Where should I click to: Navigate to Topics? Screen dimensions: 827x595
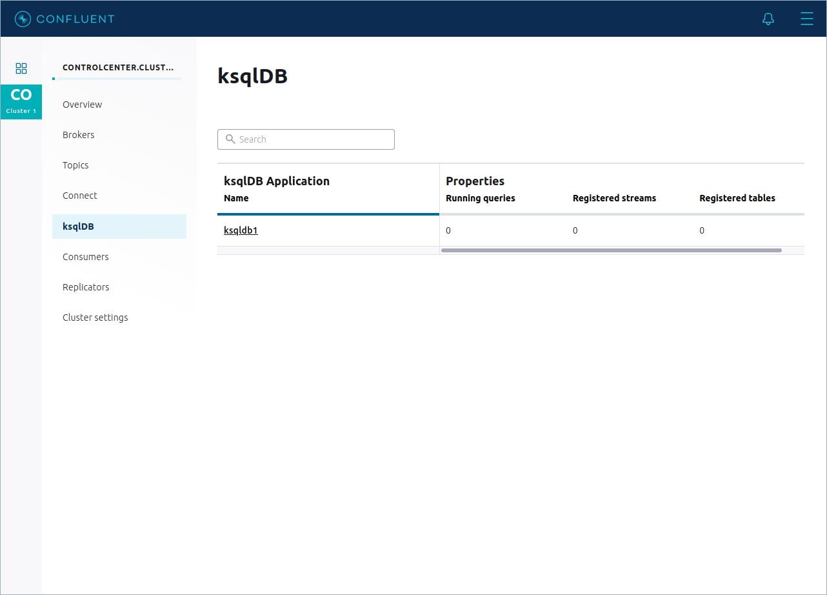coord(75,165)
